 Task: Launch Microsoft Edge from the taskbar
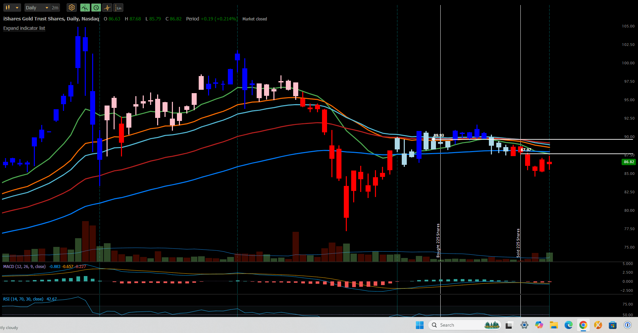click(568, 325)
